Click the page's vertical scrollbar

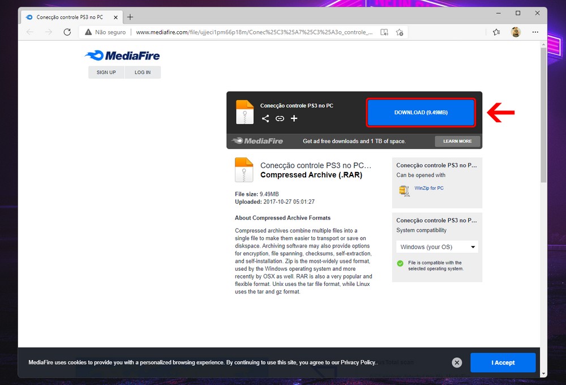[x=543, y=113]
